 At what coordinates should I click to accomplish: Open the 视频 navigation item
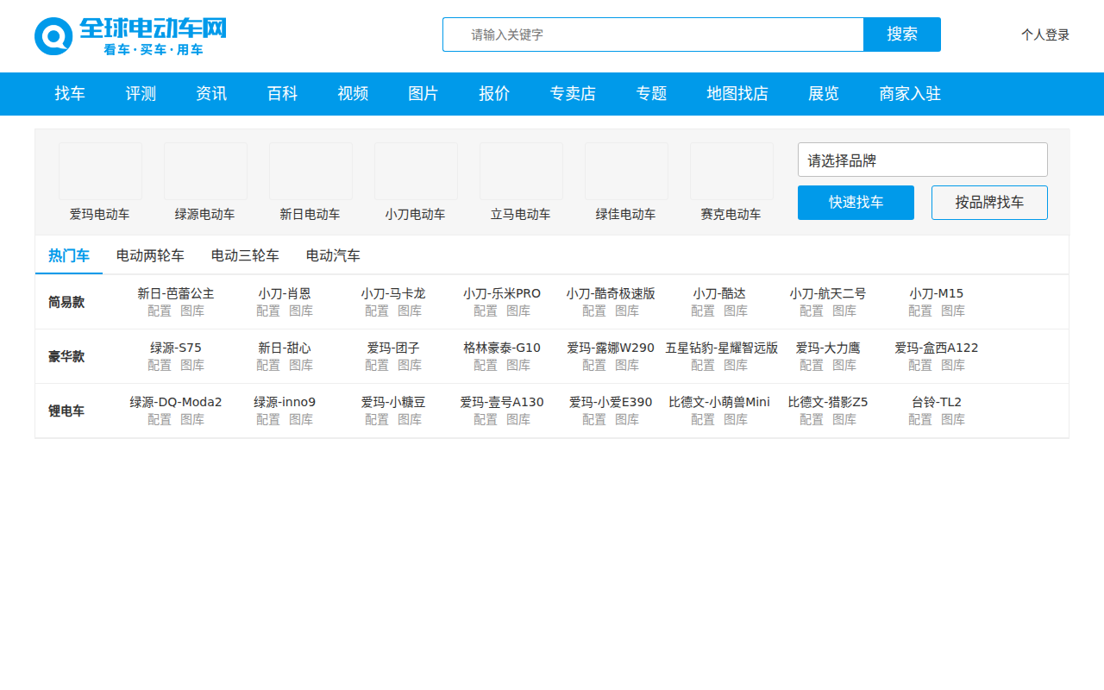pos(353,94)
